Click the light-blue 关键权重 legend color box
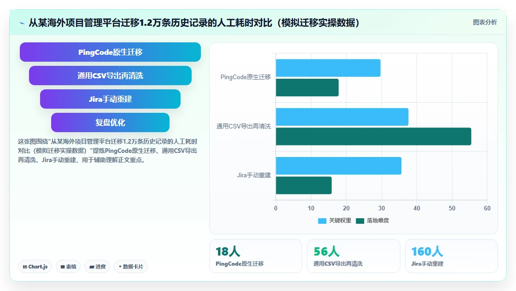Screen dimensions: 516x291 [x=322, y=221]
